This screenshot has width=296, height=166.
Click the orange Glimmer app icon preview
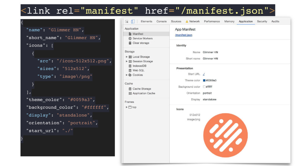click(225, 135)
